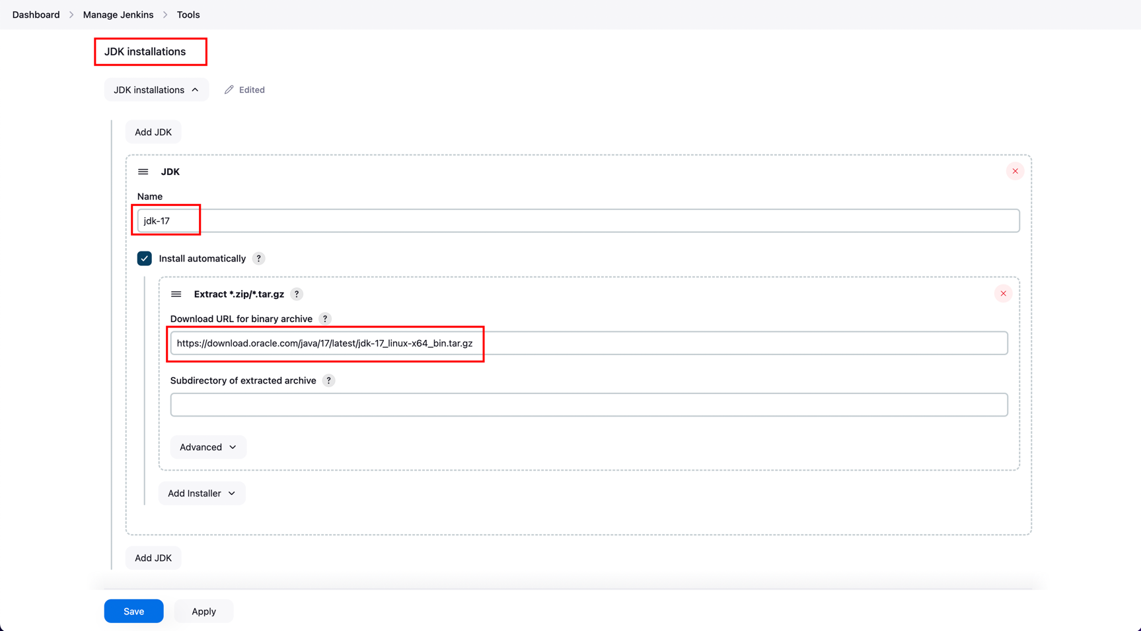
Task: Show help for Subdirectory of extracted archive
Action: pos(328,381)
